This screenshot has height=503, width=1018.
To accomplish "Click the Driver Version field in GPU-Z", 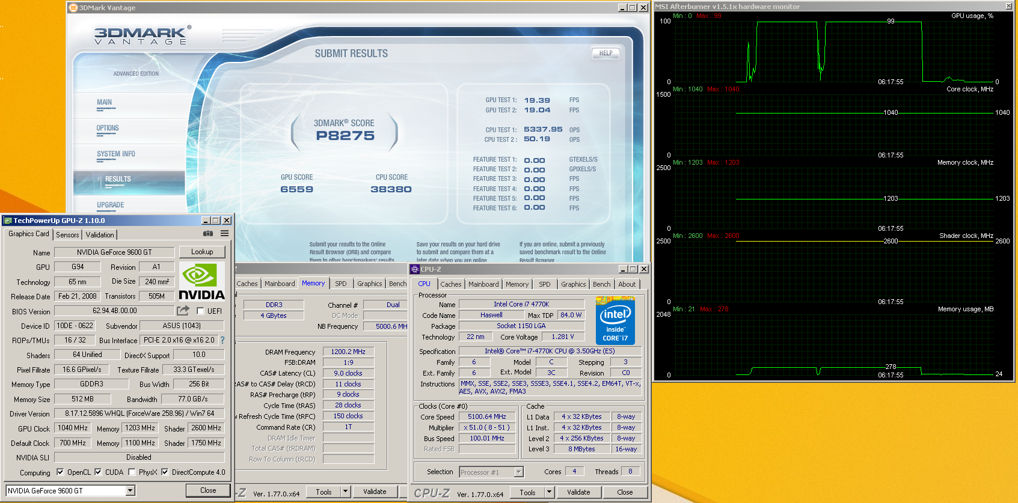I will (140, 413).
